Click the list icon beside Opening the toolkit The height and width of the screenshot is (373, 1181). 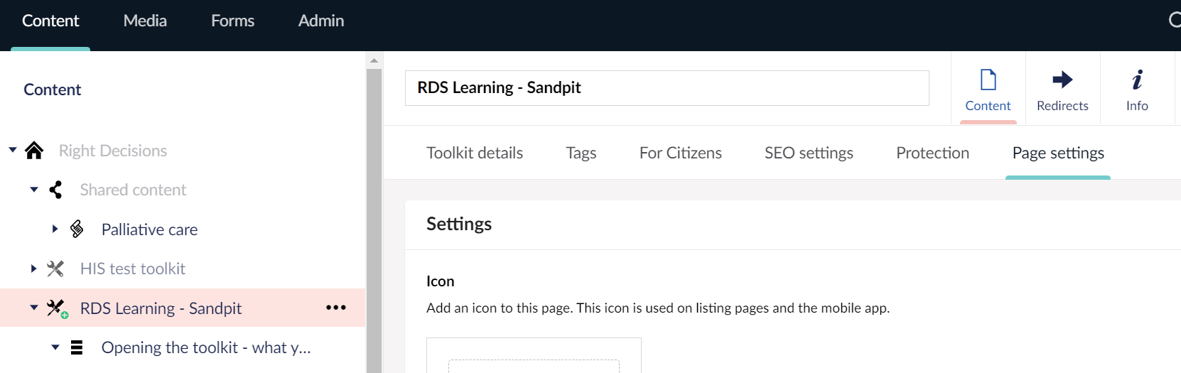point(77,347)
